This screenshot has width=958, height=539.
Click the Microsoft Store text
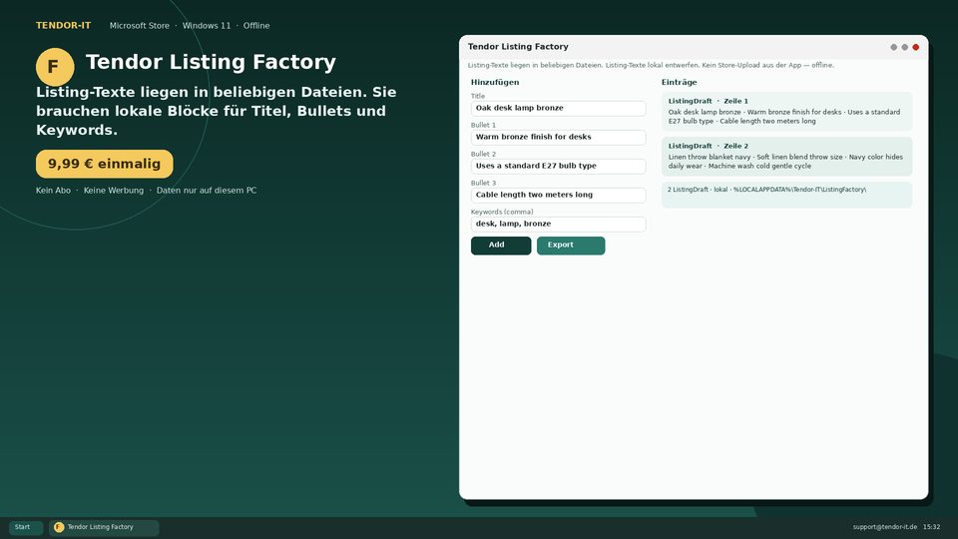tap(140, 26)
